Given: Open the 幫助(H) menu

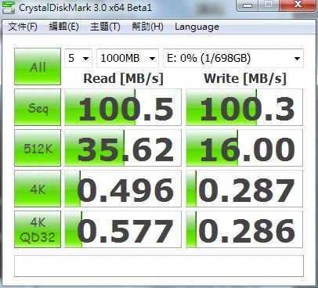Looking at the screenshot, I should pos(147,27).
